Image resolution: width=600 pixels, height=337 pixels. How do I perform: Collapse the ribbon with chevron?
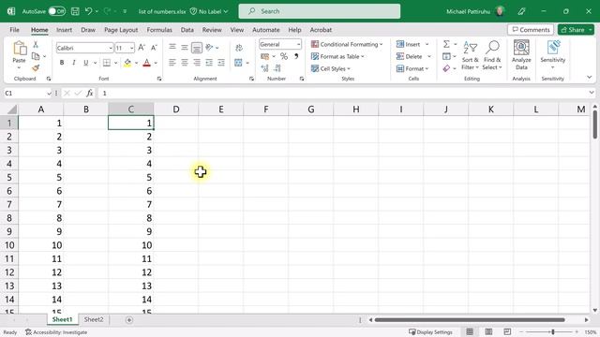click(590, 77)
